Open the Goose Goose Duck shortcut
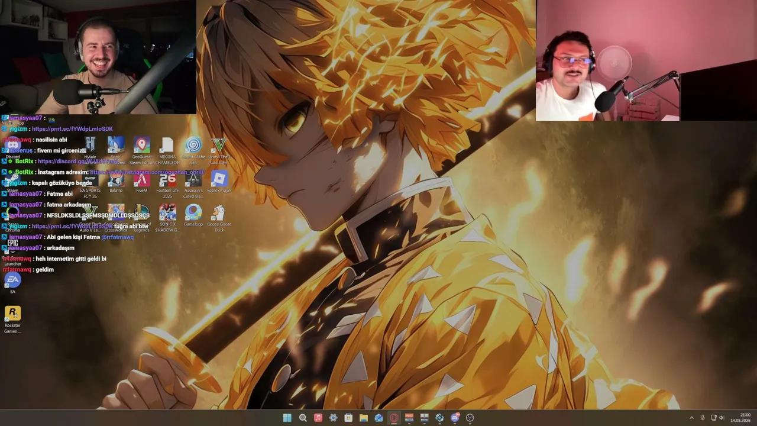The height and width of the screenshot is (426, 757). point(219,218)
